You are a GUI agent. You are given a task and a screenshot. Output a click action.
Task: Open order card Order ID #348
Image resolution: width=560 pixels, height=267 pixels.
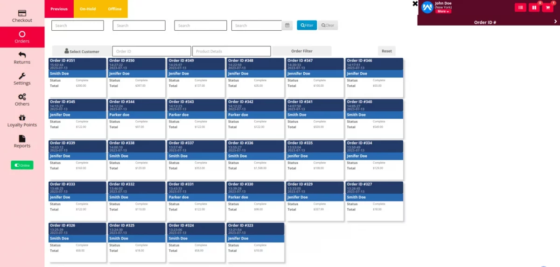(255, 77)
